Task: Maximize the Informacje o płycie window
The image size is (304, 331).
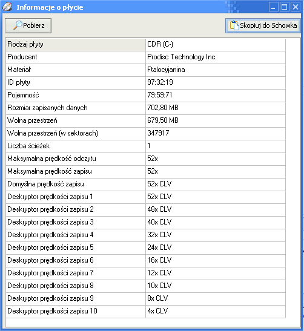Action: coord(285,7)
